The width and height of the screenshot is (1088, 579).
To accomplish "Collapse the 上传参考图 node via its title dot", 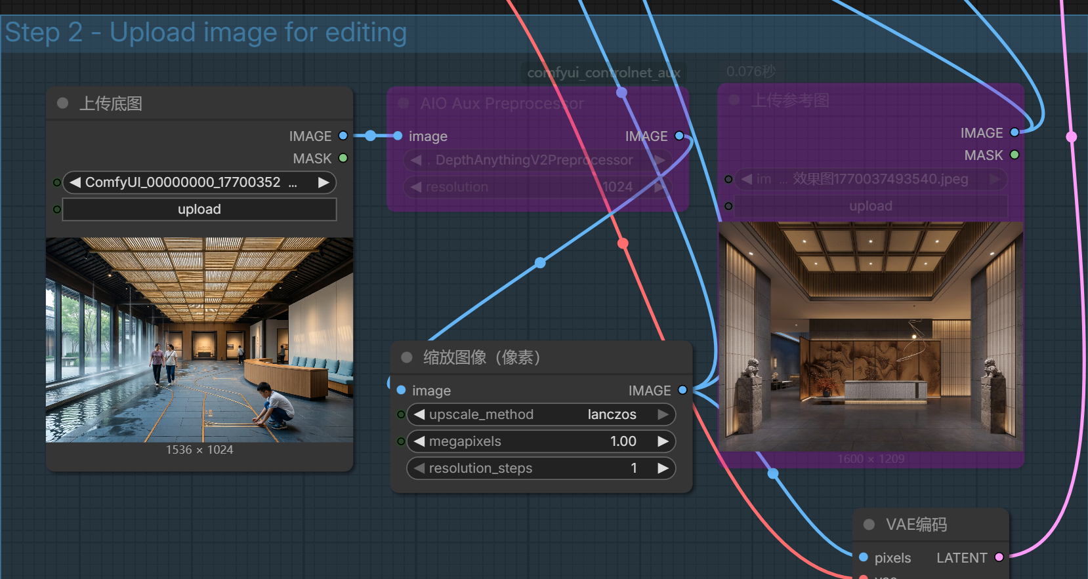I will (x=734, y=100).
